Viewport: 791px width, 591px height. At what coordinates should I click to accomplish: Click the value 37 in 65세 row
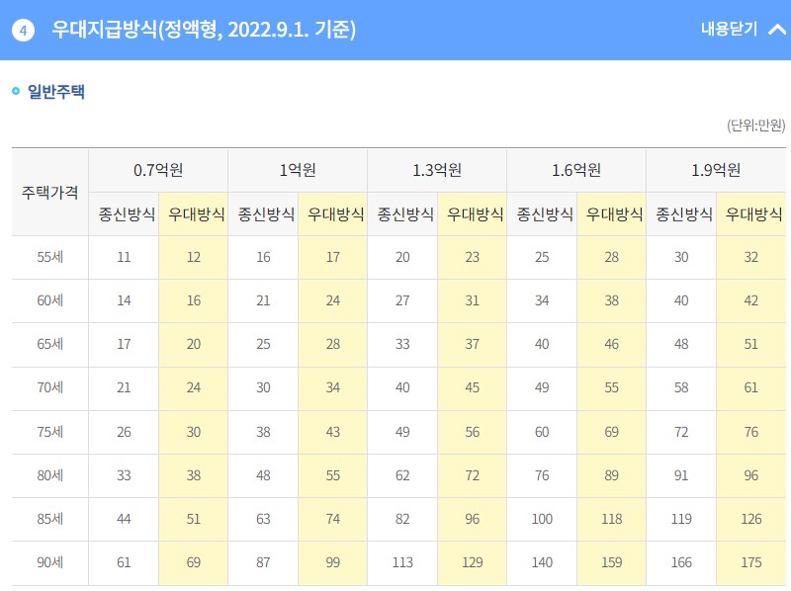(473, 344)
